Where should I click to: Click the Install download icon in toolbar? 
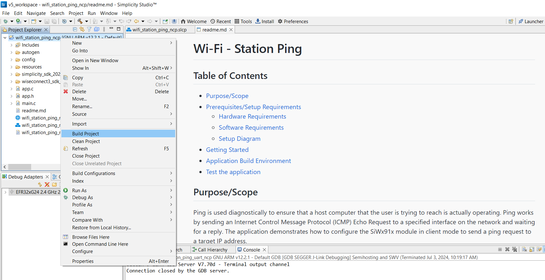click(x=258, y=21)
